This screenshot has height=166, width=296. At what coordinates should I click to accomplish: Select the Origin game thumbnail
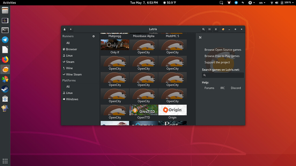(173, 110)
